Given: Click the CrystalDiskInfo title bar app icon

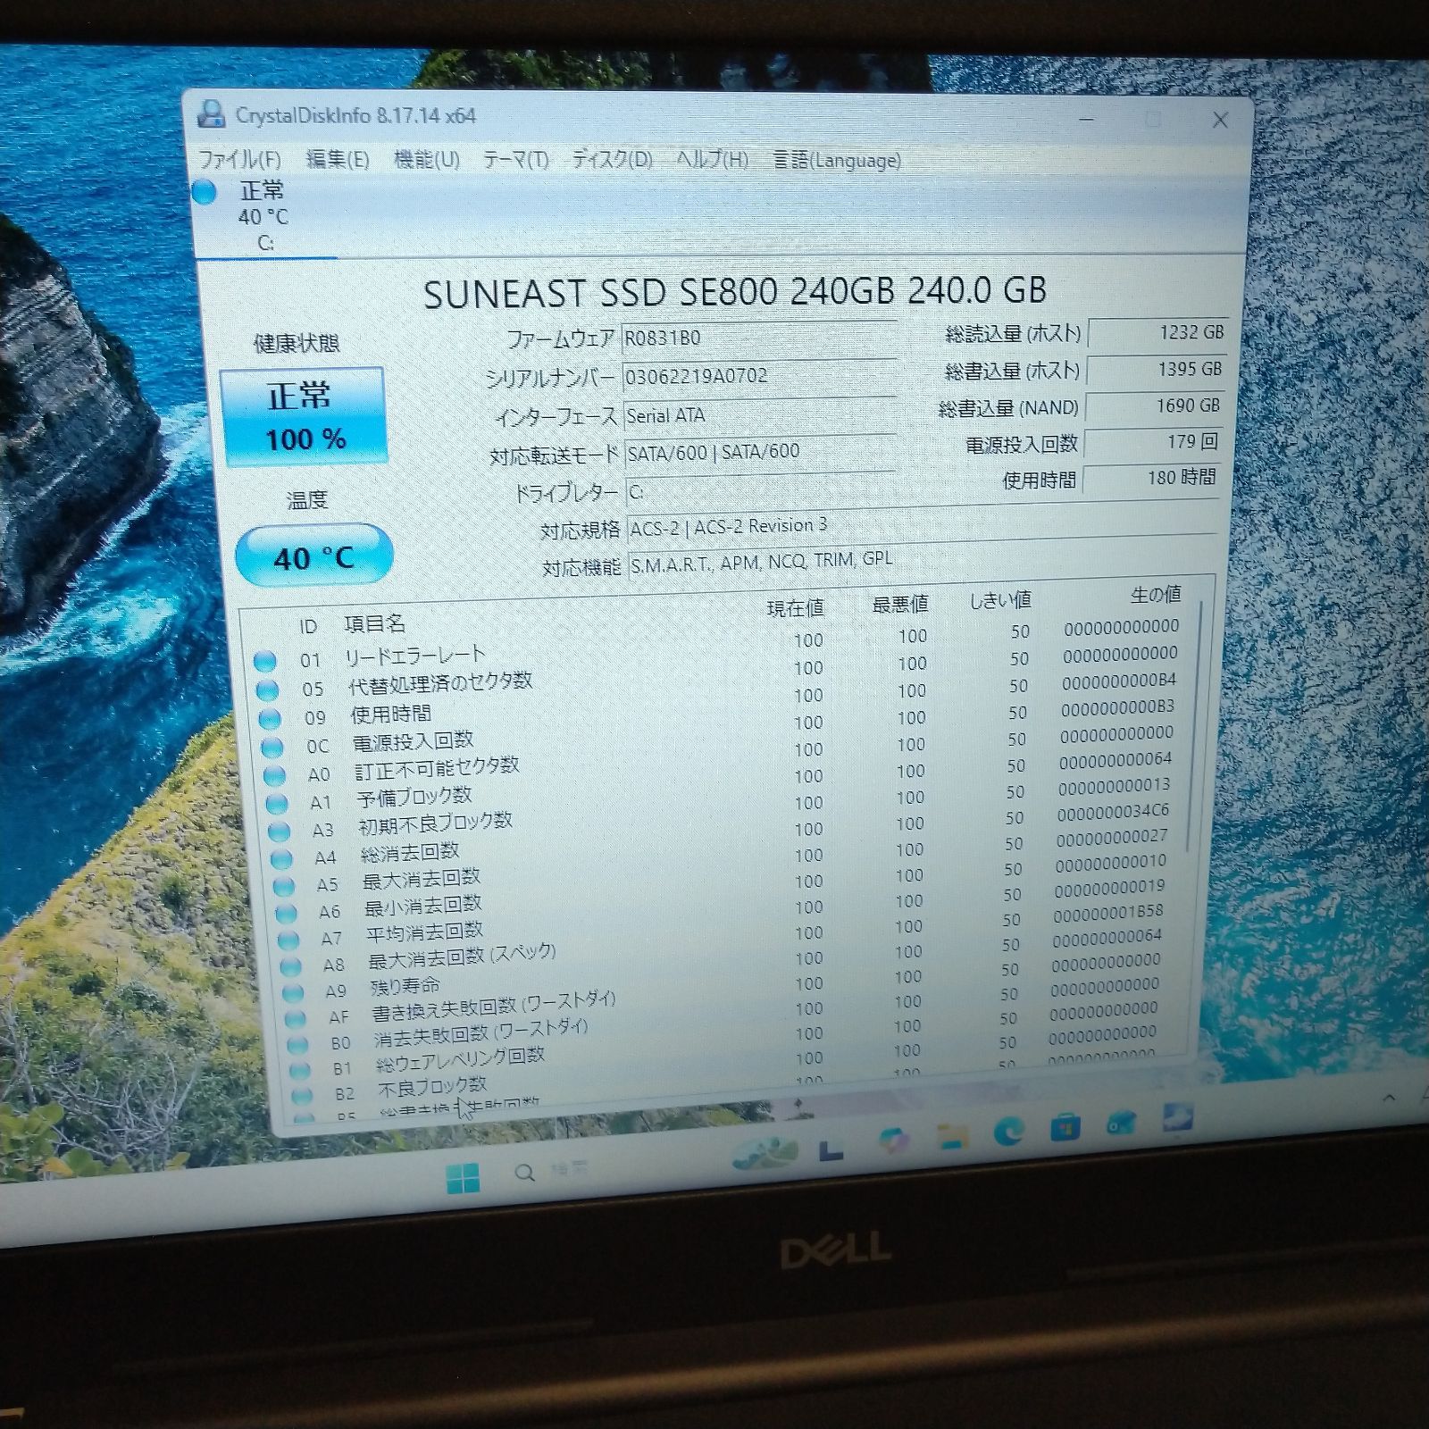Looking at the screenshot, I should pyautogui.click(x=211, y=114).
